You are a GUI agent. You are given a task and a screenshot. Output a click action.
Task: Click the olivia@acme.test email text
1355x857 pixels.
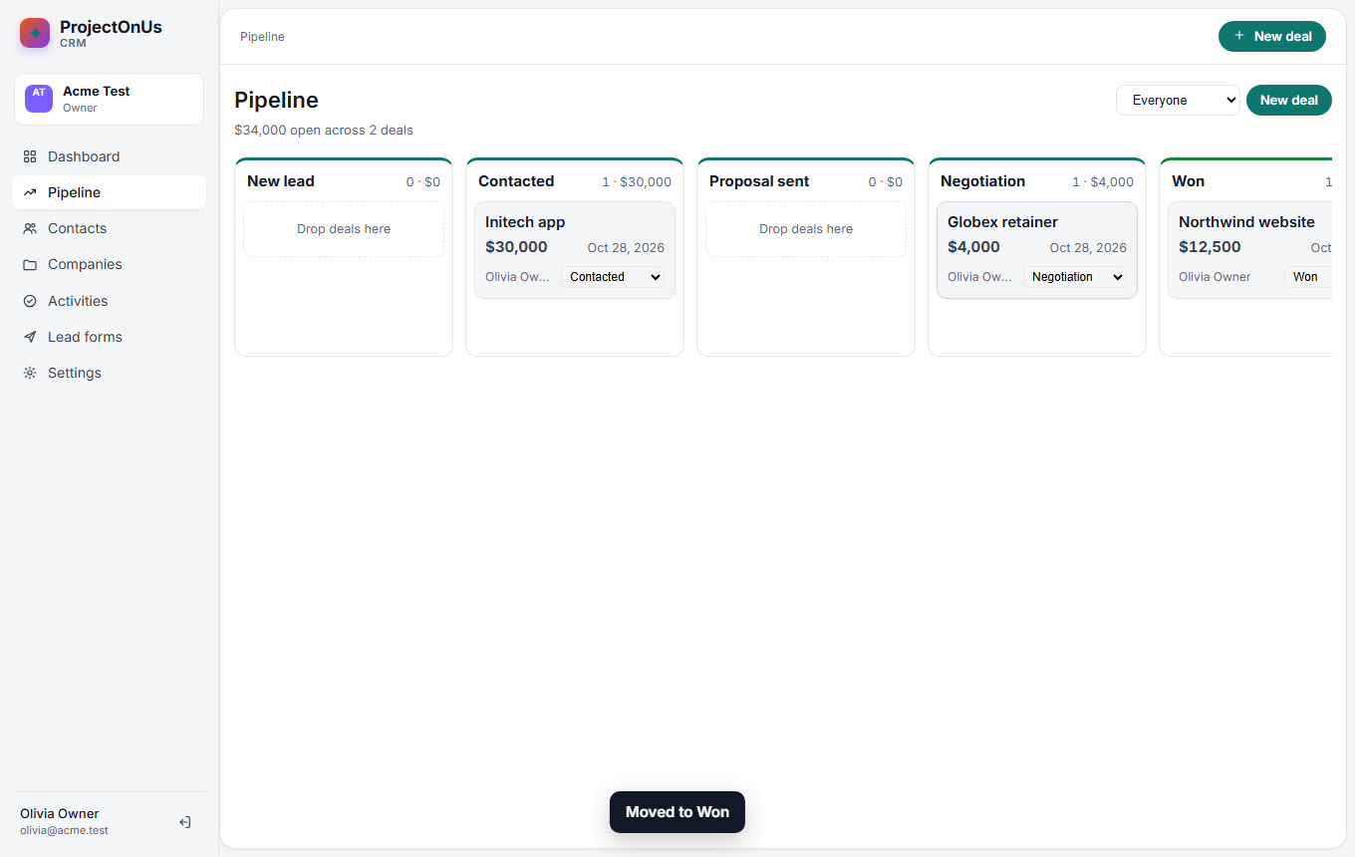64,830
